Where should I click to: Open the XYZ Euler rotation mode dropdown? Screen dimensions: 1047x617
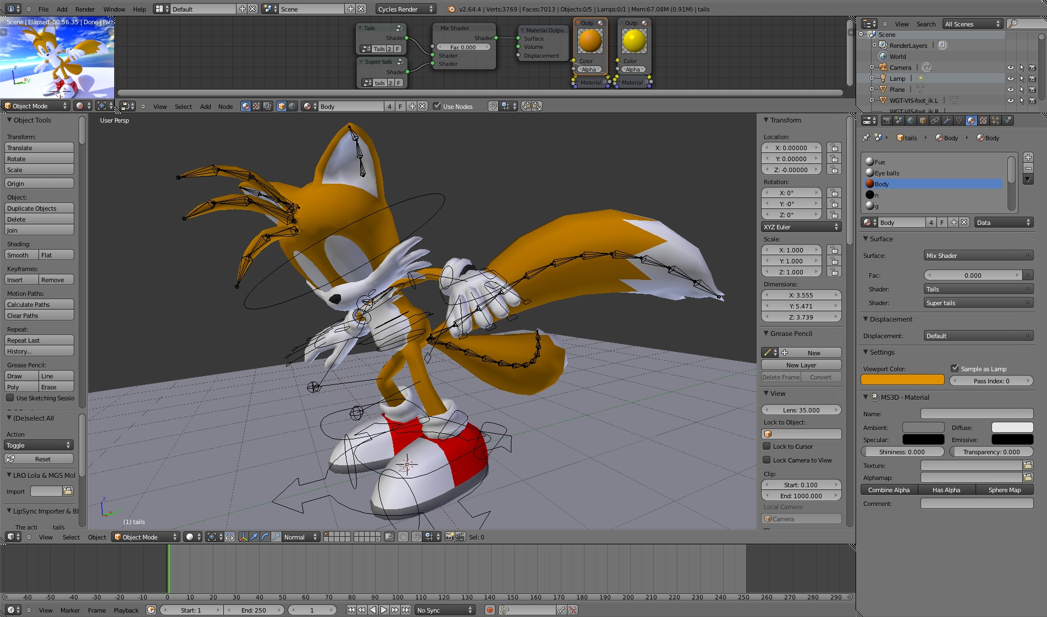(x=801, y=227)
